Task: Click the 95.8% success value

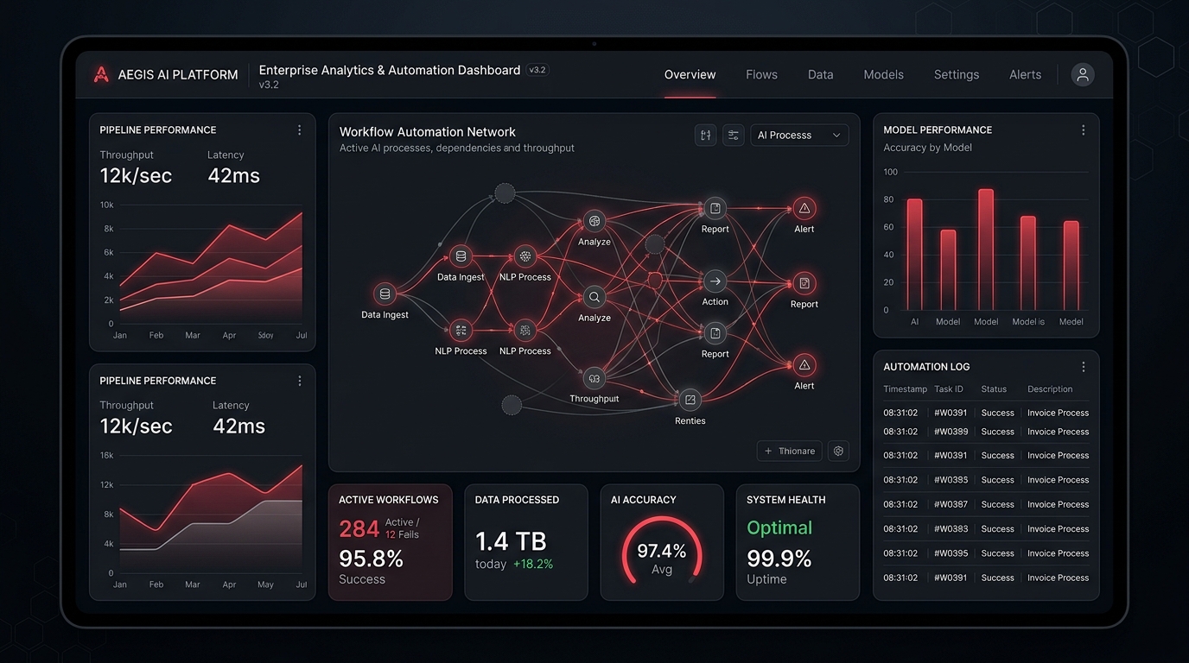Action: click(x=372, y=559)
